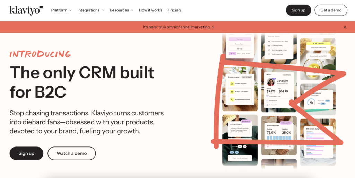The width and height of the screenshot is (355, 178).
Task: Click the Browse by goal heading
Action: pos(234,77)
